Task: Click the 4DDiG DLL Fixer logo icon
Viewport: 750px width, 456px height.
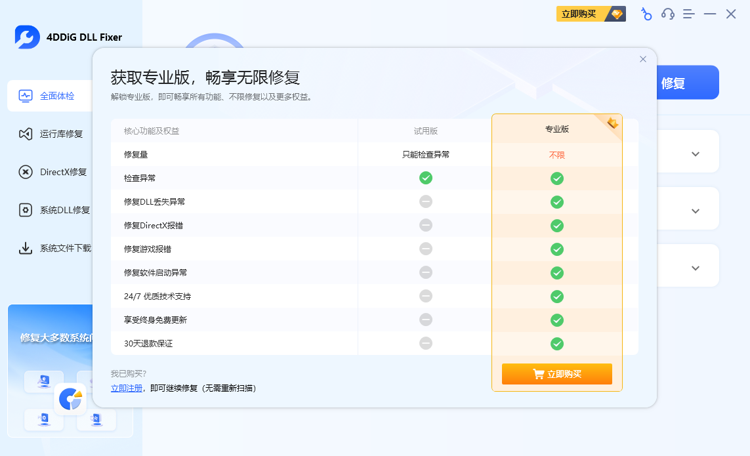Action: click(x=28, y=37)
